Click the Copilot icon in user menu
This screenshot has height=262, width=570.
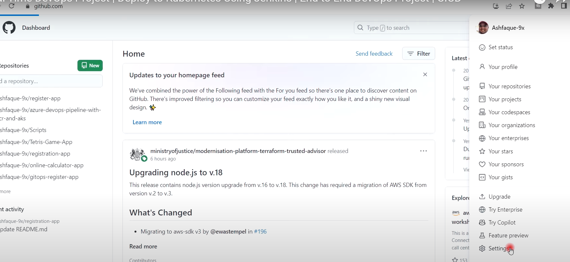coord(482,223)
